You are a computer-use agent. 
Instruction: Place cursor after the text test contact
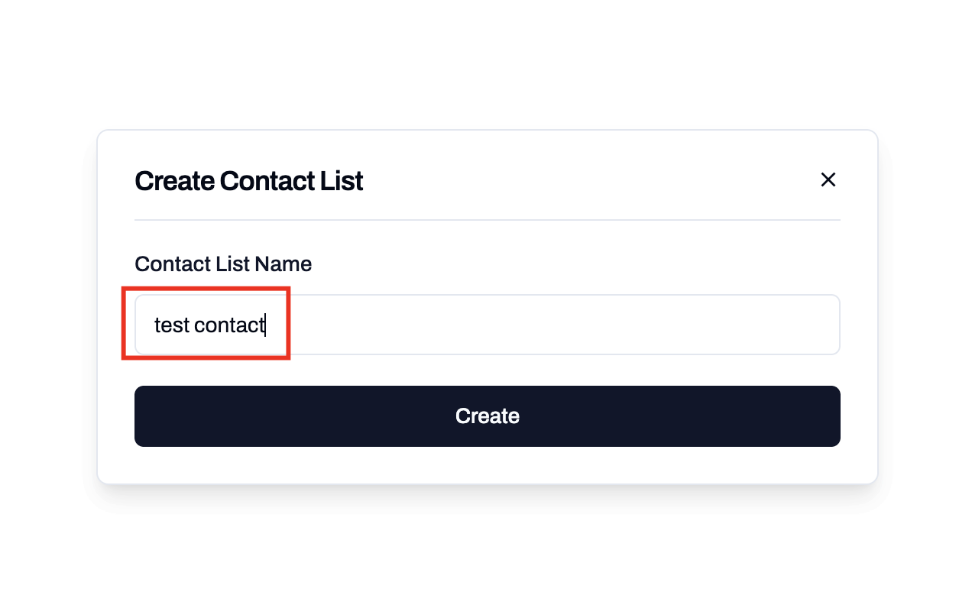tap(266, 324)
